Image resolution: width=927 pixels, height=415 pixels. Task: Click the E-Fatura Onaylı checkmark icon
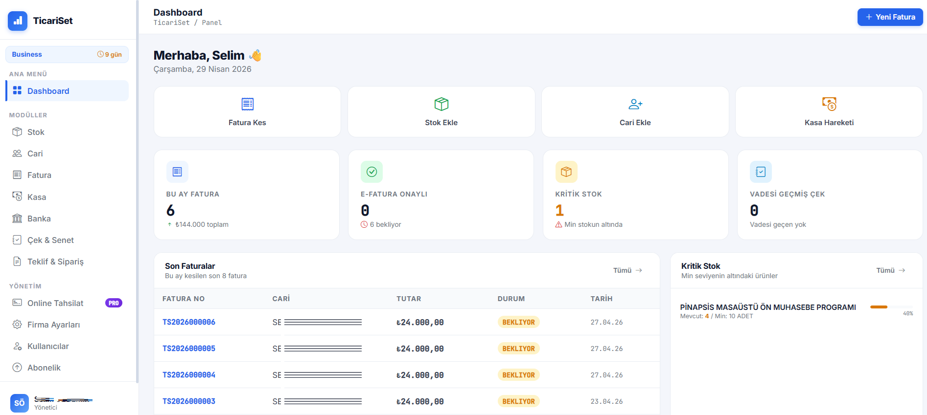371,172
